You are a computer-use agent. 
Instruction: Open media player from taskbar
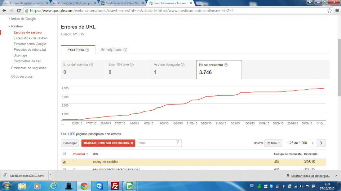pyautogui.click(x=37, y=186)
